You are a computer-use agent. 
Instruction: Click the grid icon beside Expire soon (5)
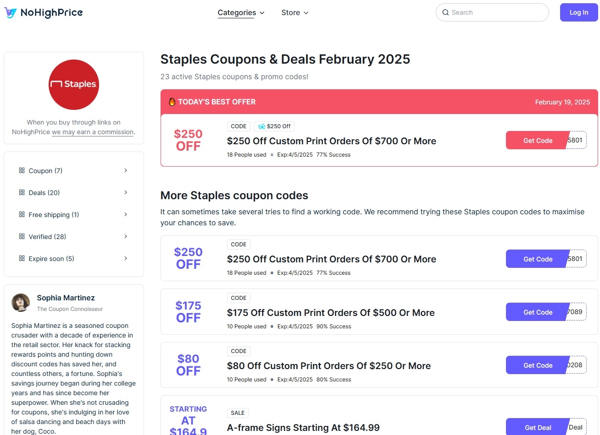coord(22,258)
